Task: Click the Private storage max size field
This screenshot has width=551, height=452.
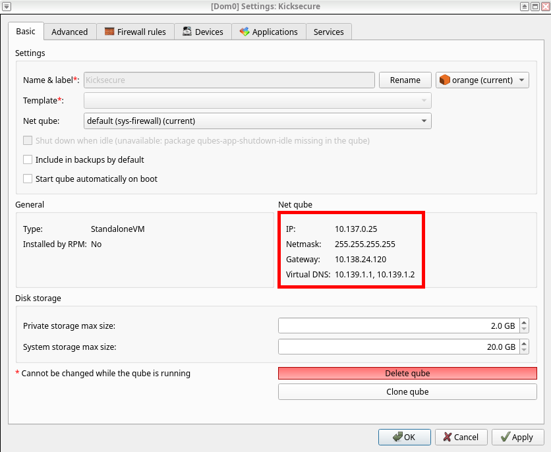Action: tap(398, 326)
